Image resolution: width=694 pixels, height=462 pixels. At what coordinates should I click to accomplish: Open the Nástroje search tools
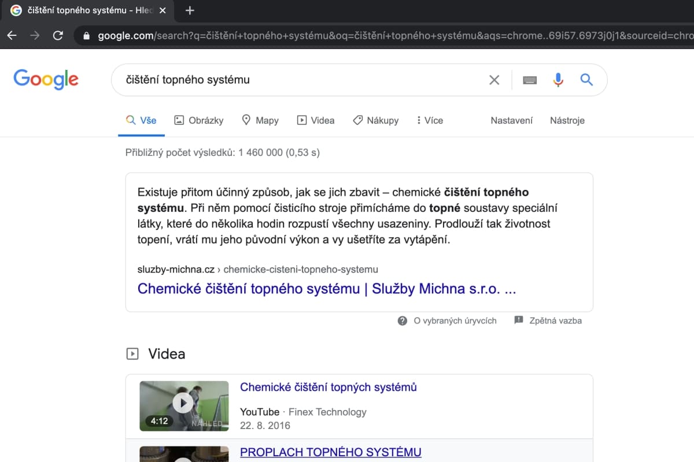tap(567, 120)
